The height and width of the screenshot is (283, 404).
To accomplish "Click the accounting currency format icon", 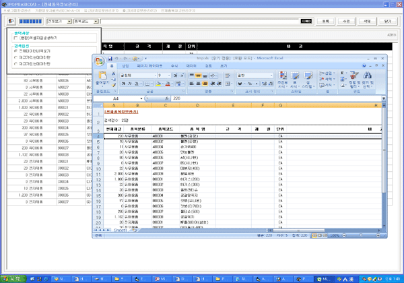I will click(x=240, y=84).
